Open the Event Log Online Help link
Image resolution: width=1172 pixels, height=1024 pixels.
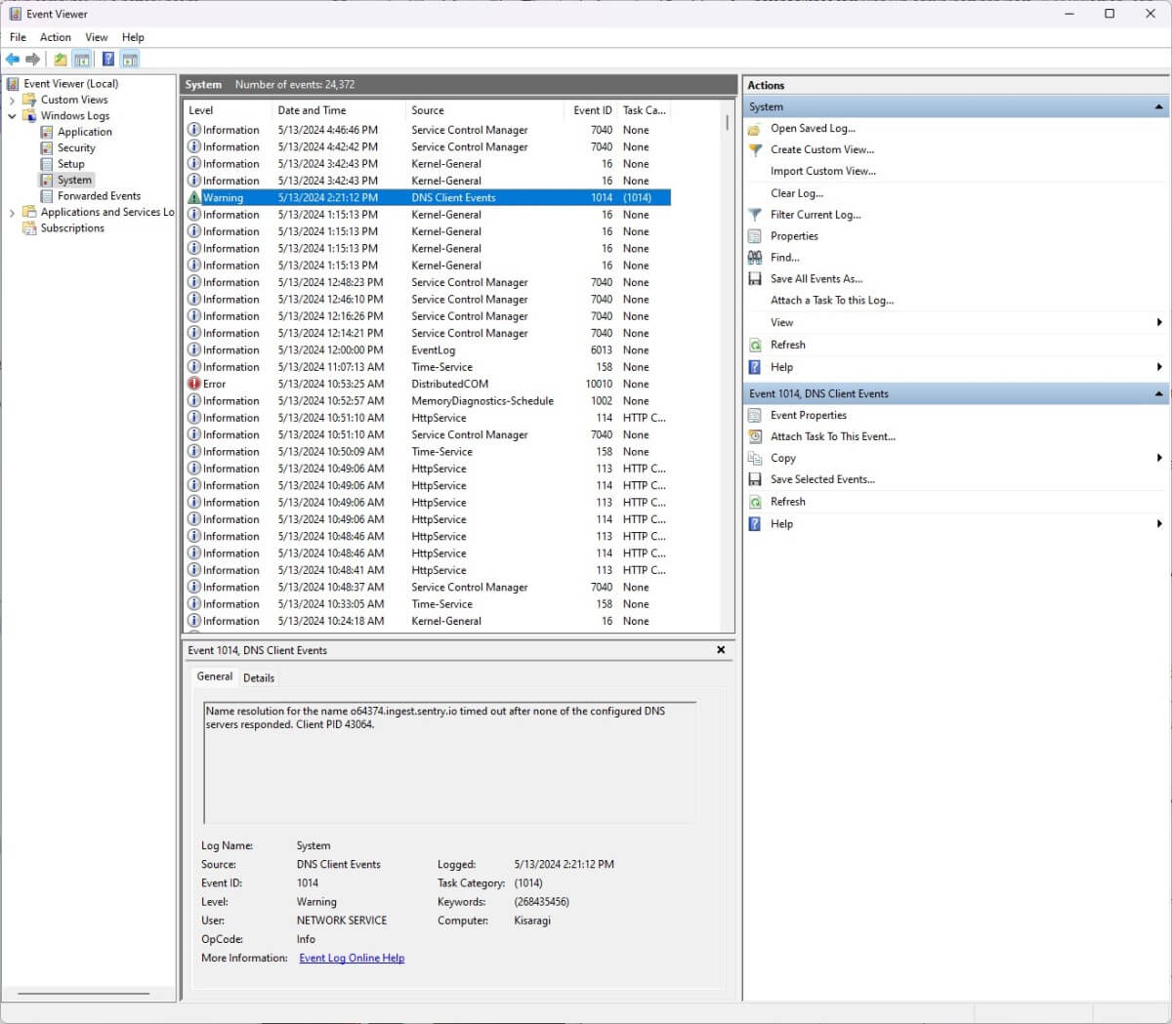click(352, 959)
